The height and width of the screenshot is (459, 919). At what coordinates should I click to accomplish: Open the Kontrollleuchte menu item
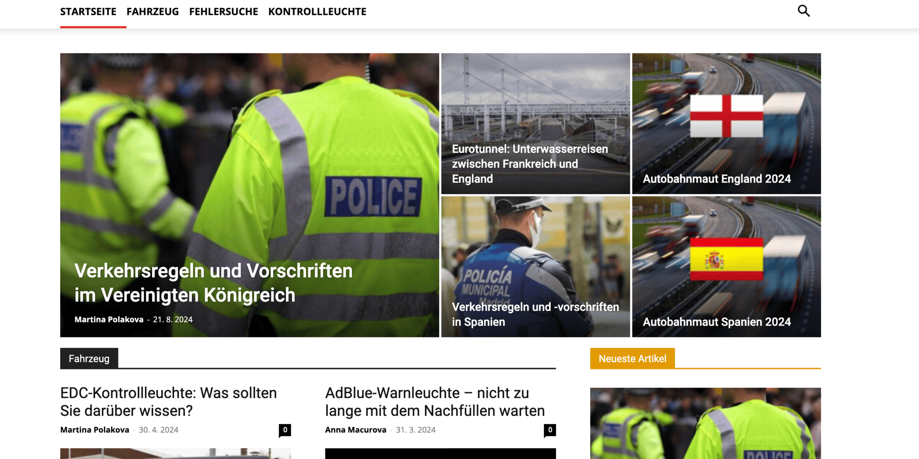[317, 12]
